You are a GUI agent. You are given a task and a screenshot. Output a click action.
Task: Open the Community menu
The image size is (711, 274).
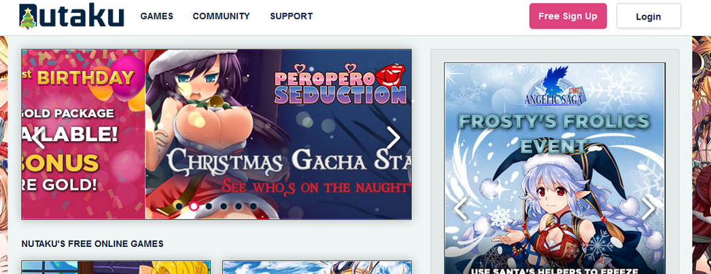(222, 16)
